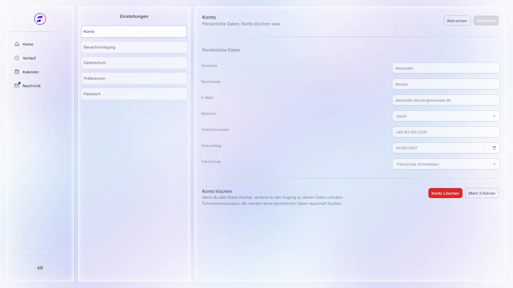513x288 pixels.
Task: Click the Kalender calendar icon
Action: pyautogui.click(x=17, y=72)
